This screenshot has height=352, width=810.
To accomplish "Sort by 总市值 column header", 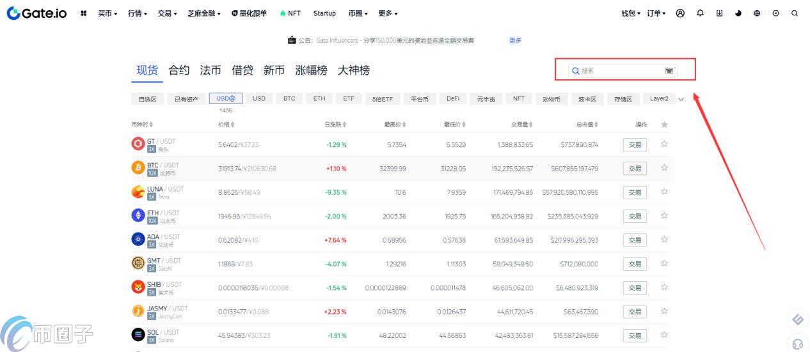I will (587, 125).
